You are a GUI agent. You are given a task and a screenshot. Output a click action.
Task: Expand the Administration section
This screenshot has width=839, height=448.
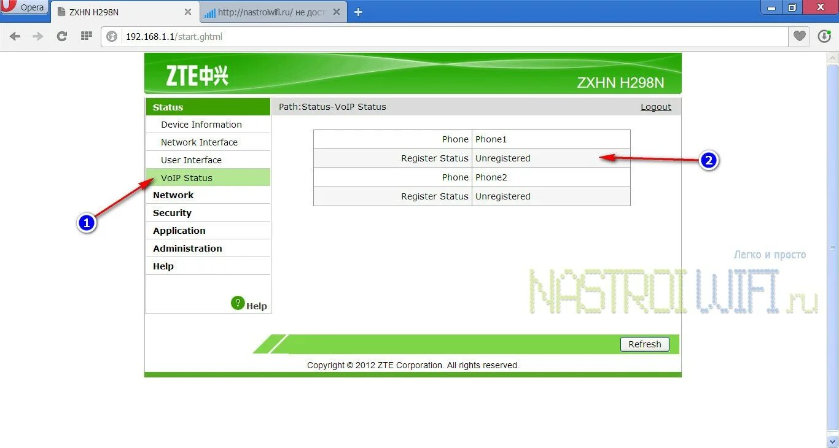click(x=187, y=249)
